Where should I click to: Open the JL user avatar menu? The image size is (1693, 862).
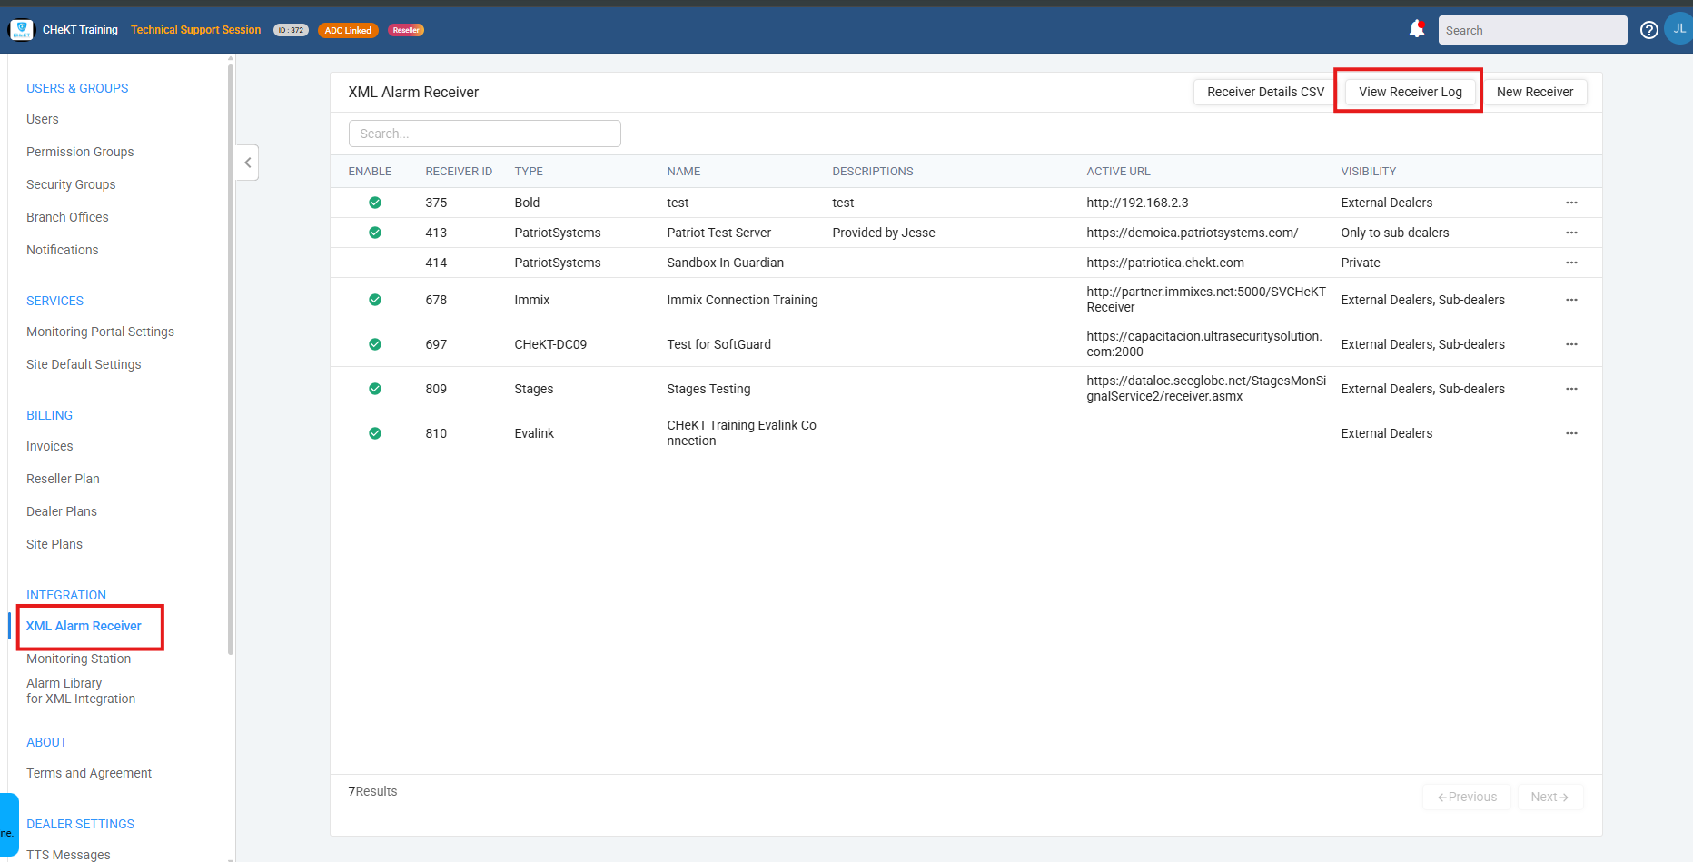(1679, 29)
